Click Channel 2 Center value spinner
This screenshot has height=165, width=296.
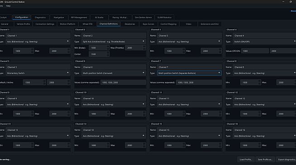click(99, 54)
